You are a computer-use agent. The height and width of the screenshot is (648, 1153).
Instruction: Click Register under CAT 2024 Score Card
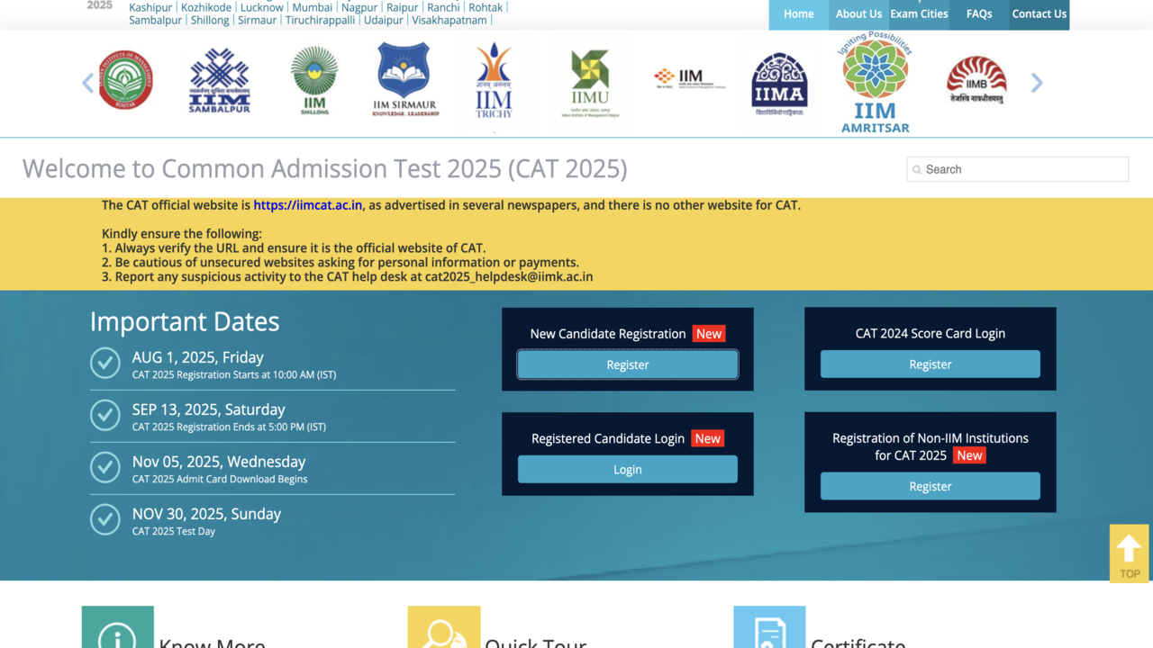click(930, 364)
